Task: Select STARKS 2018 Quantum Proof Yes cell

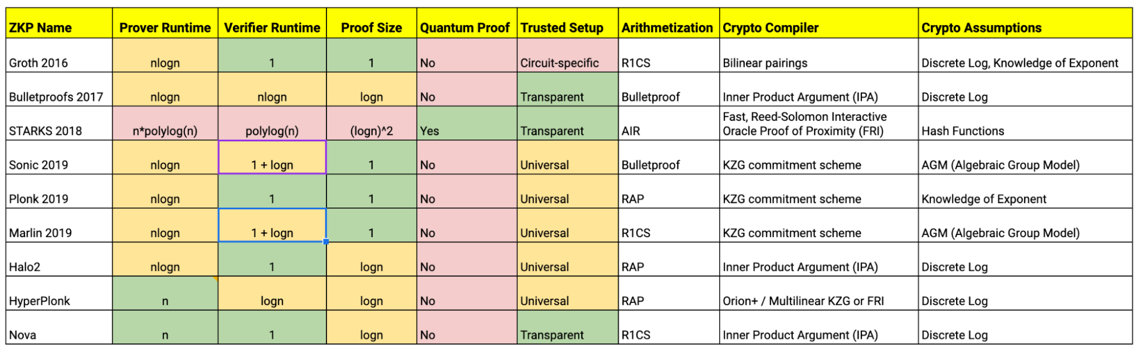Action: tap(467, 123)
